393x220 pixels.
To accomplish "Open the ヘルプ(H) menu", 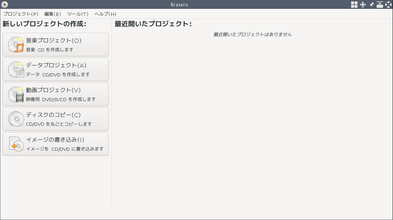I will coord(105,14).
